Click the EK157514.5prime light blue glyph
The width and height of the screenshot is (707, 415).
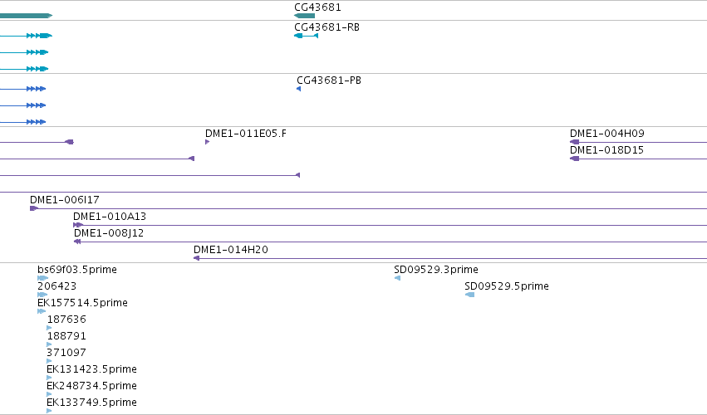pyautogui.click(x=42, y=311)
